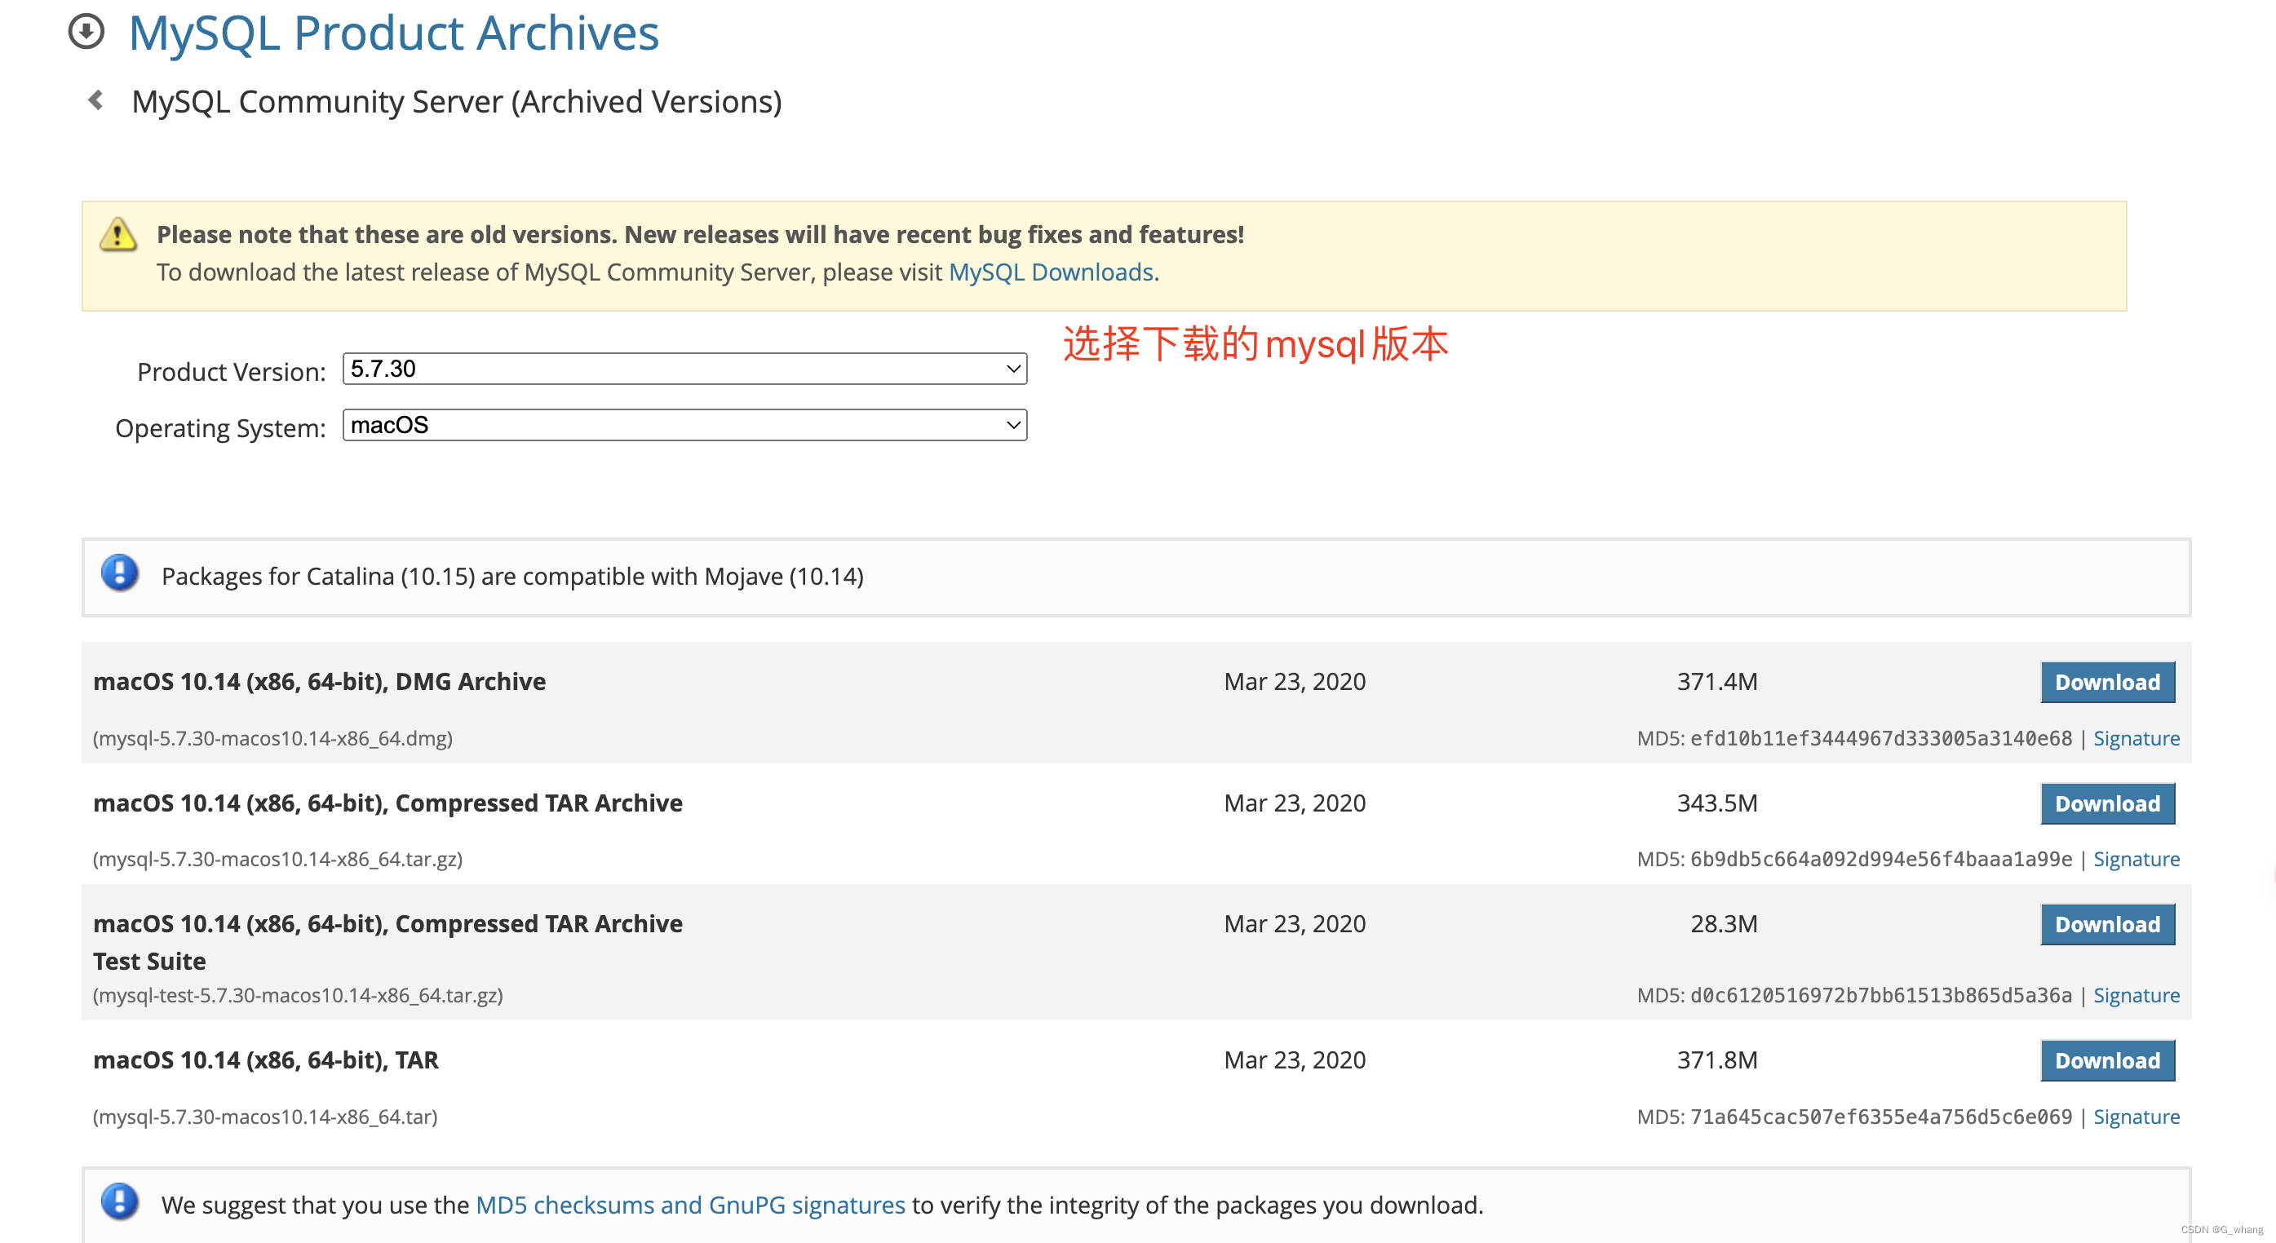Click the MySQL Product Archives heading
2276x1243 pixels.
[393, 33]
